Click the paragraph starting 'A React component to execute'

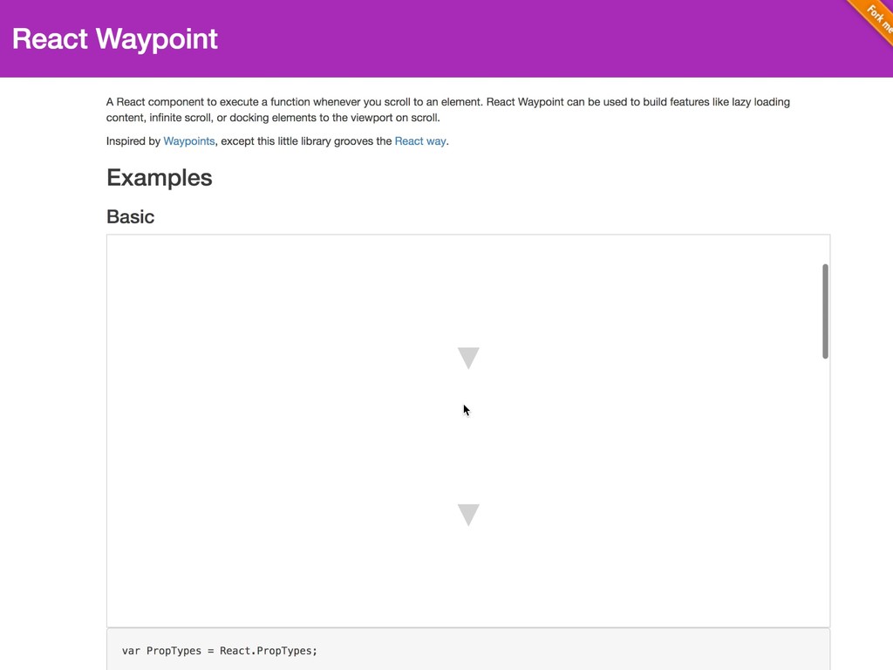tap(447, 110)
